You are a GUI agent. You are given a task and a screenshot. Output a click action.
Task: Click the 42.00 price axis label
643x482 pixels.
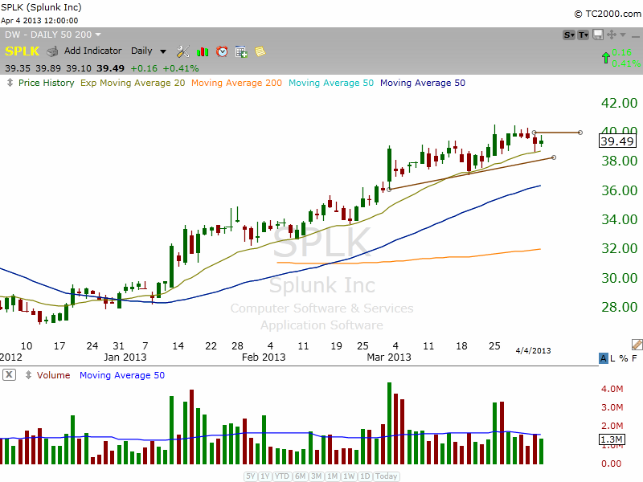pyautogui.click(x=619, y=103)
